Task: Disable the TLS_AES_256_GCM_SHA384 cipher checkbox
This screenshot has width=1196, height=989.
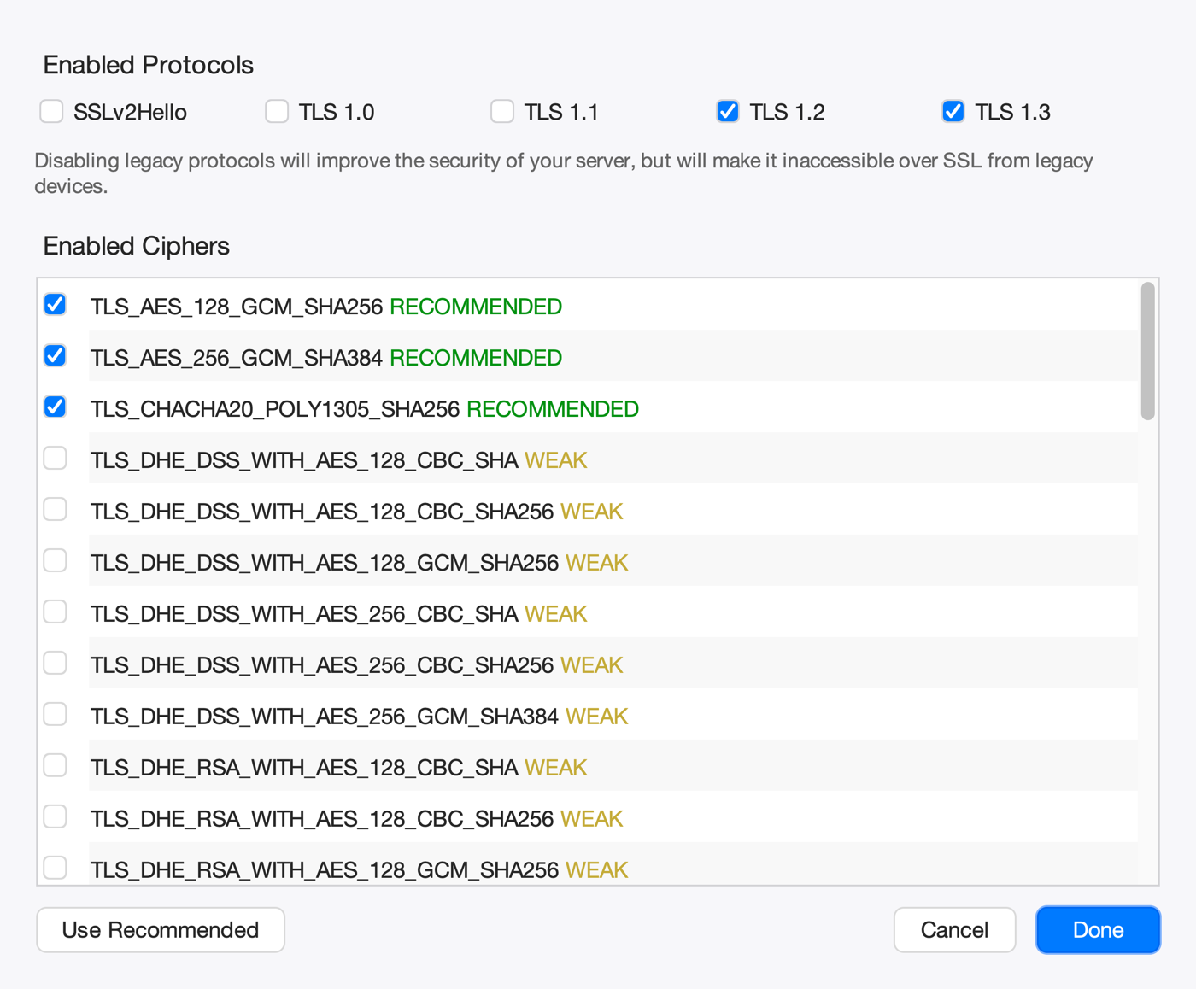Action: 56,356
